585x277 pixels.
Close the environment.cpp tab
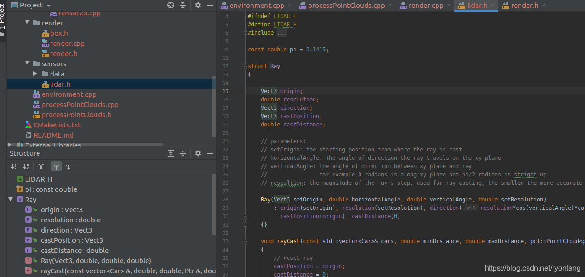[x=289, y=6]
